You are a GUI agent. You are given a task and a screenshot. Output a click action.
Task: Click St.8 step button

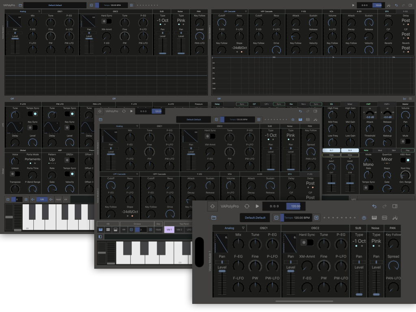[350, 150]
